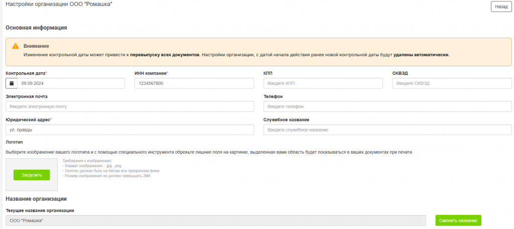This screenshot has height=229, width=514.
Task: Click the Требования к изображению text
Action: 87,161
